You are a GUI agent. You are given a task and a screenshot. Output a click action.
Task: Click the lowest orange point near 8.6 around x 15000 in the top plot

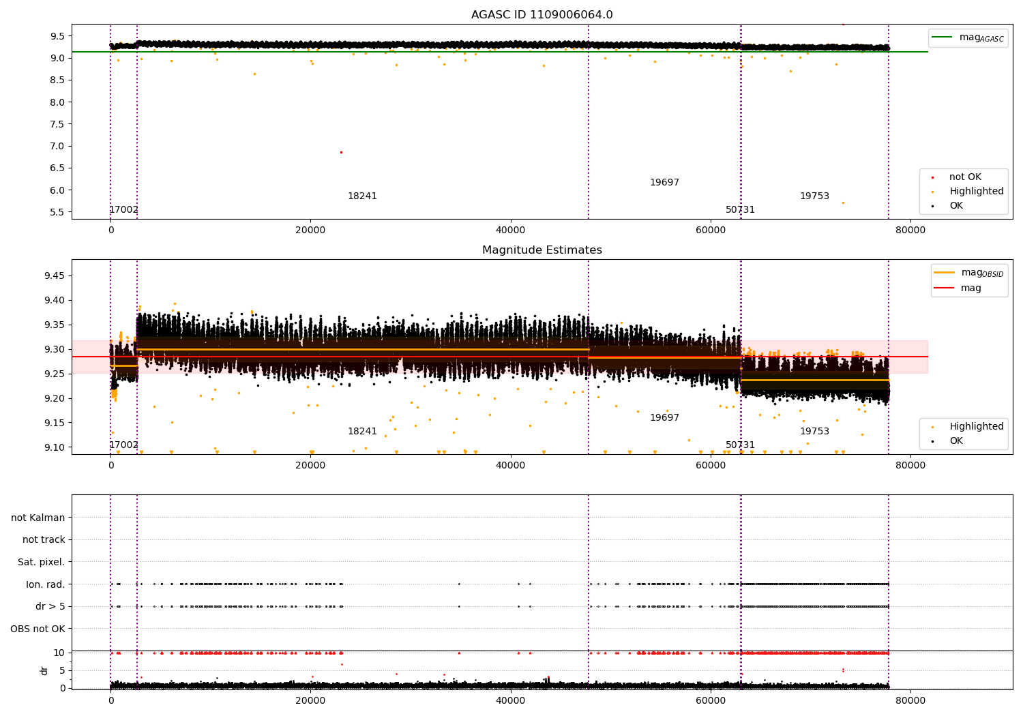tap(254, 74)
